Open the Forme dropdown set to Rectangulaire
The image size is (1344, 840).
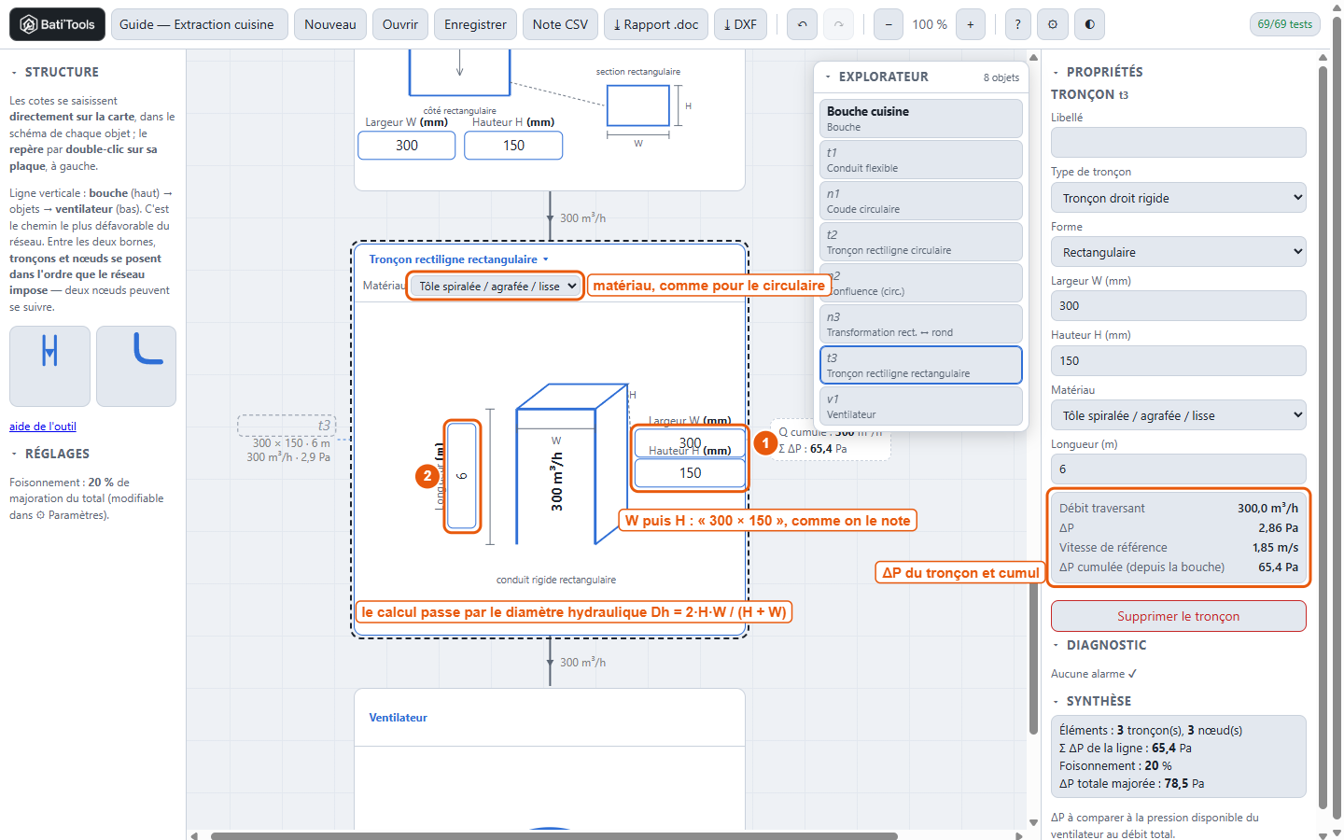[x=1179, y=252]
